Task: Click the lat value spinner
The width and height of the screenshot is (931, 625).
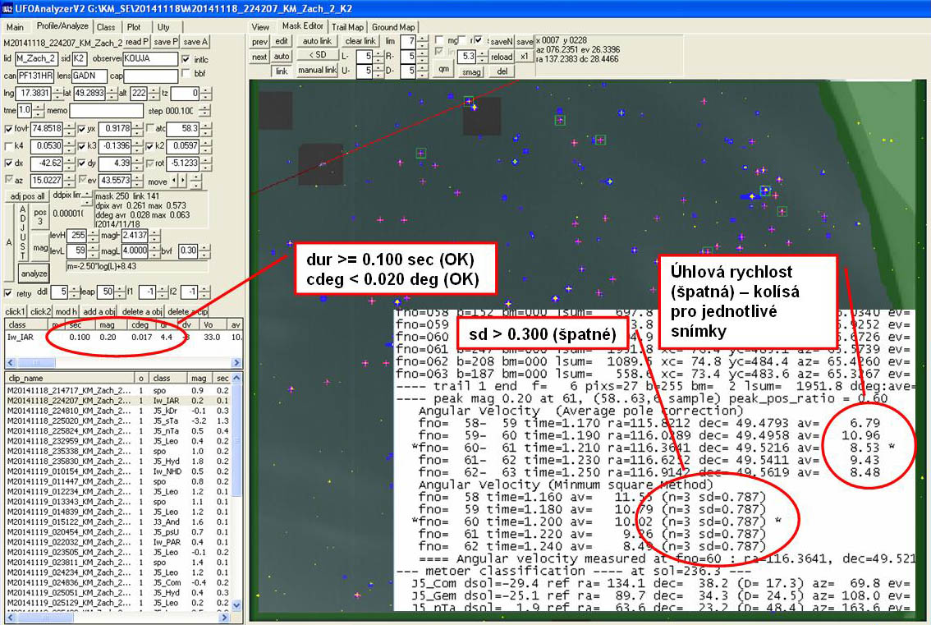Action: (x=111, y=94)
